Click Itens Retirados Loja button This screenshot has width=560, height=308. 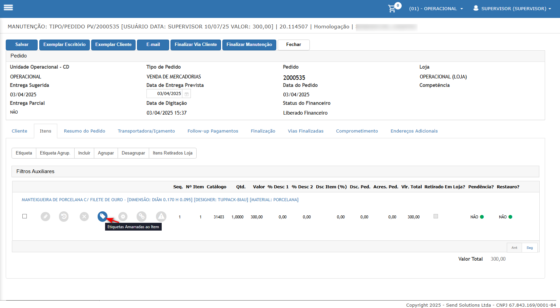coord(173,153)
